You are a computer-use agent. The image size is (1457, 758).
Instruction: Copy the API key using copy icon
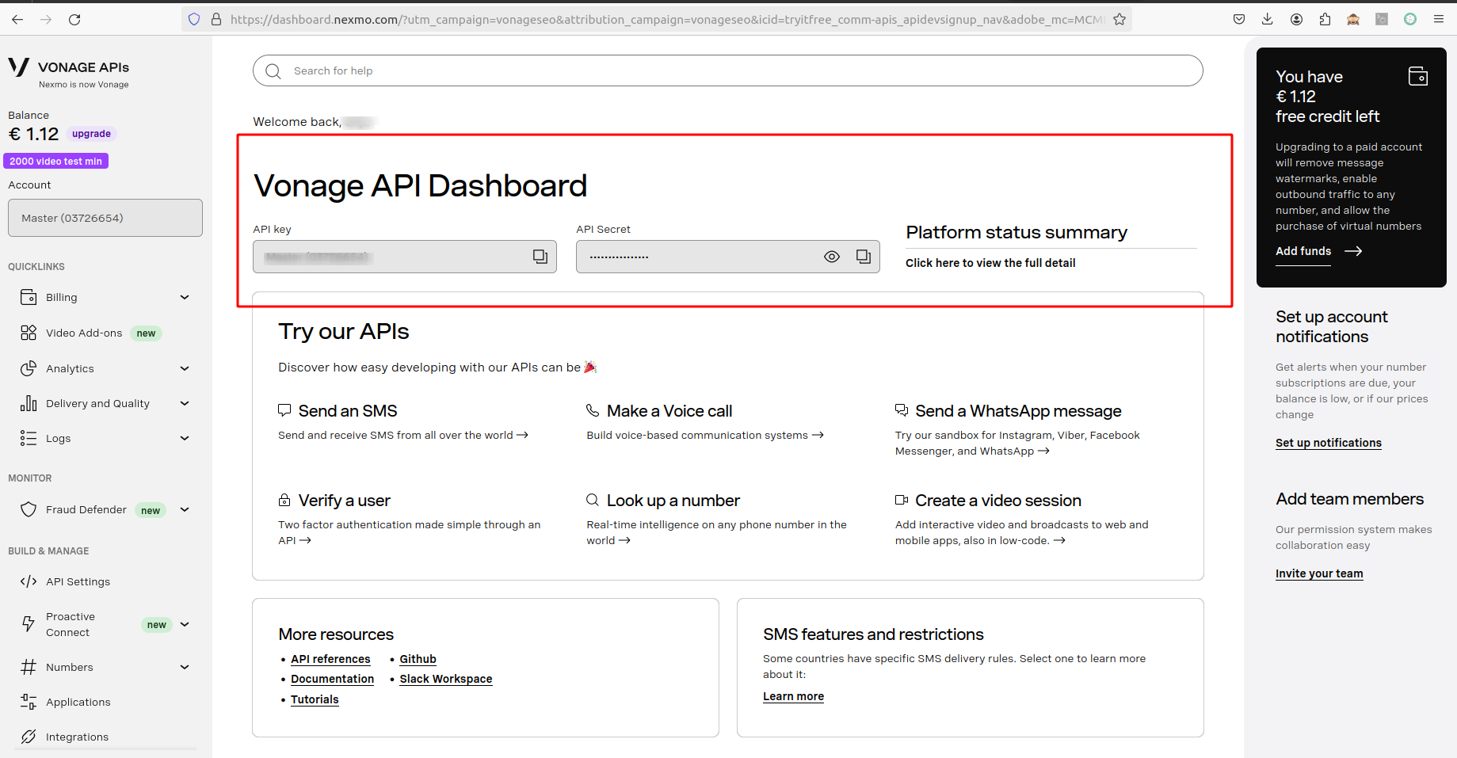(540, 257)
